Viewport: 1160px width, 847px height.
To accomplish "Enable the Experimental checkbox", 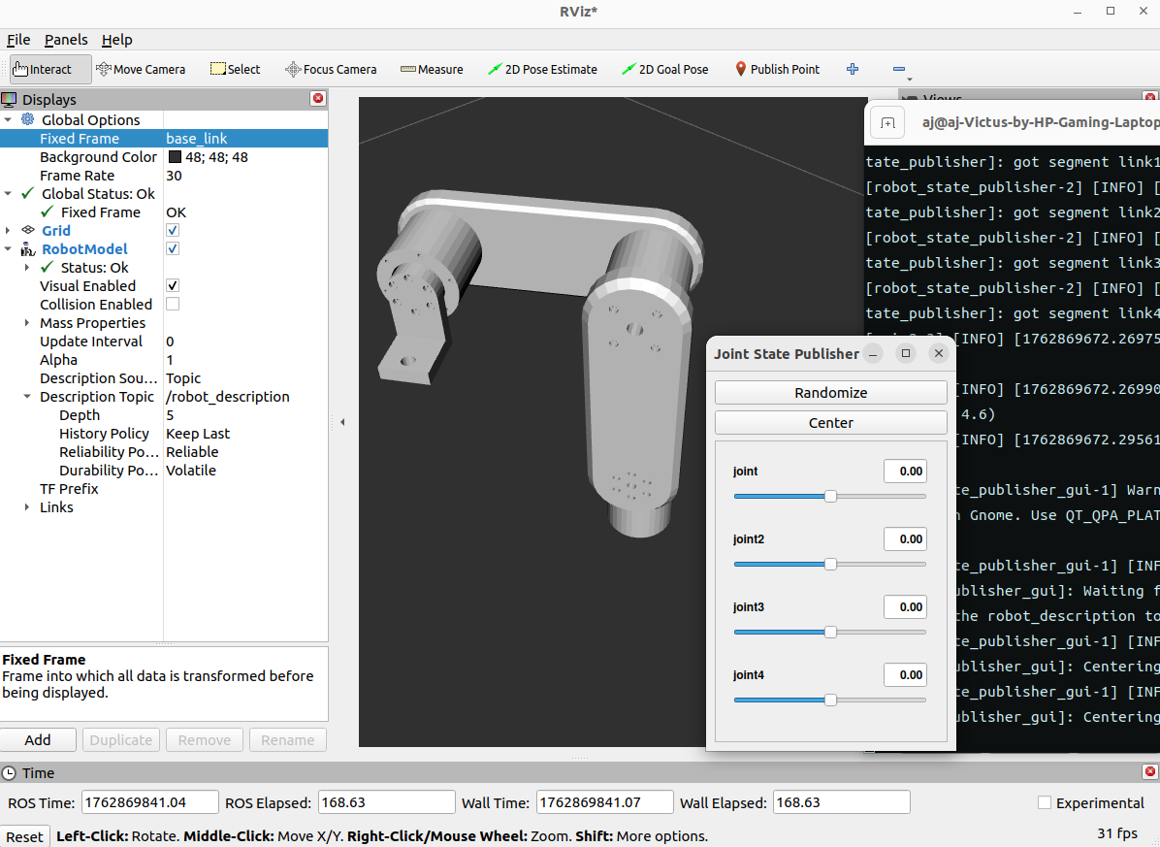I will (1045, 802).
